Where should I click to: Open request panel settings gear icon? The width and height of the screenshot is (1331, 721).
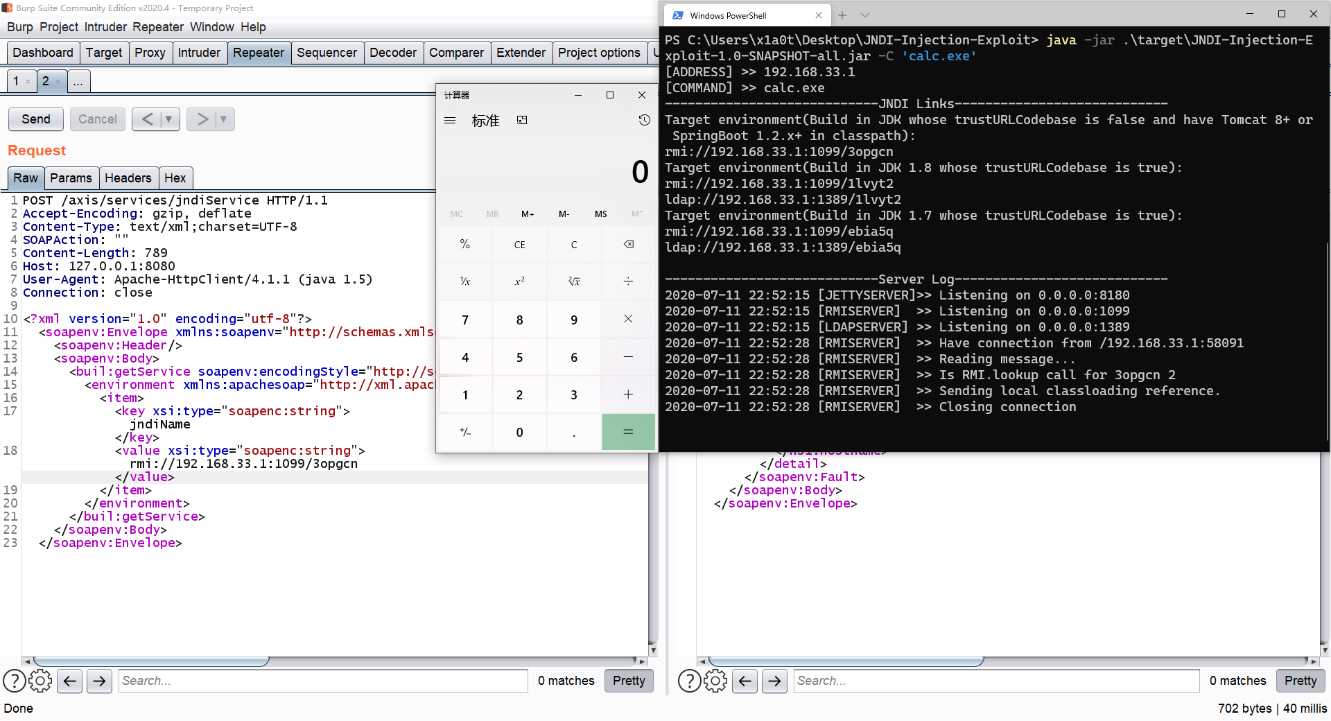tap(40, 681)
